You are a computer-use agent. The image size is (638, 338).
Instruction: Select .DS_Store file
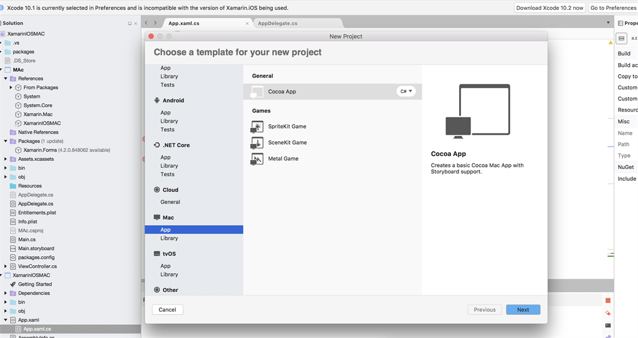24,60
